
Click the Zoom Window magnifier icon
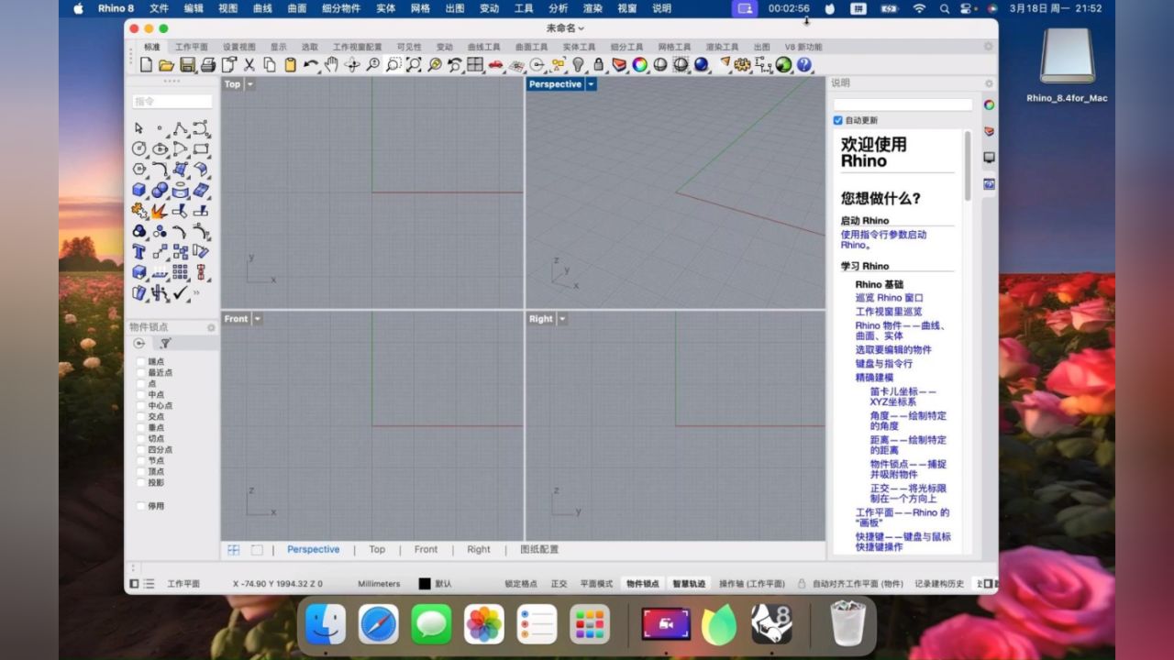tap(393, 64)
